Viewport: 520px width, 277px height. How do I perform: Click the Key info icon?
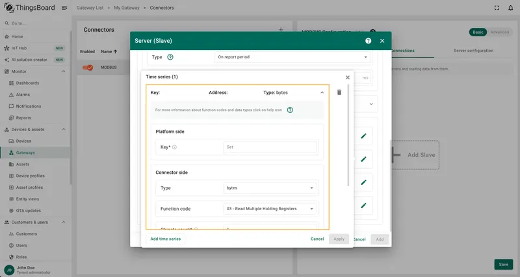click(174, 147)
